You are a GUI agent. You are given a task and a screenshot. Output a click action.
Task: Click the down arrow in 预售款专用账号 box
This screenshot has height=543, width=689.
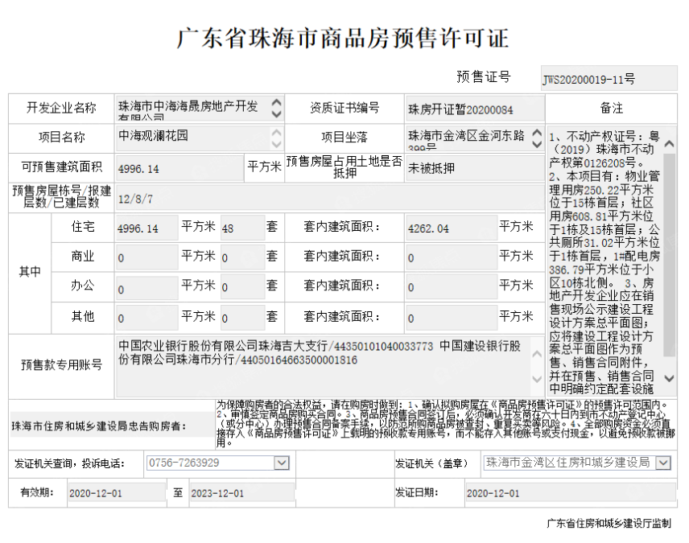point(537,379)
